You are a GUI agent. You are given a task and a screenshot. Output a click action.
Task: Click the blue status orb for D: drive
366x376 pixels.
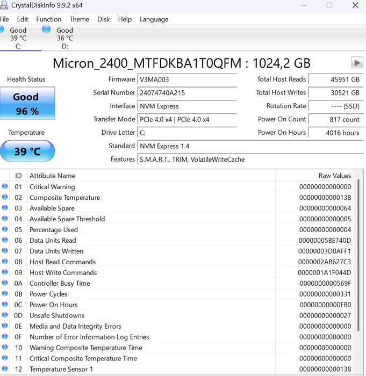(x=46, y=29)
